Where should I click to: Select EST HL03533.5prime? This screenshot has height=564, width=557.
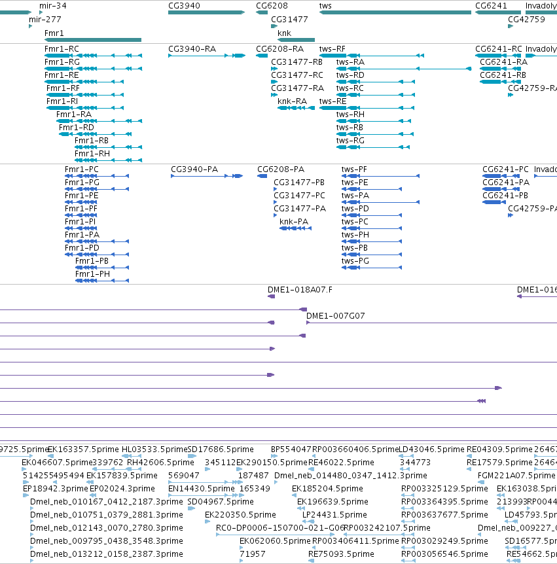click(x=132, y=456)
